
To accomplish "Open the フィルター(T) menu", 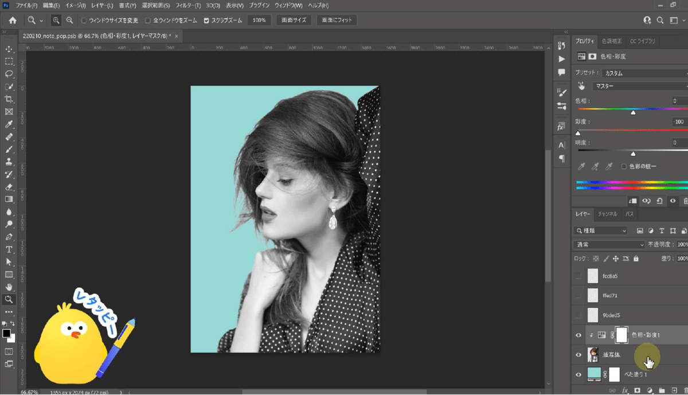I will [x=188, y=5].
